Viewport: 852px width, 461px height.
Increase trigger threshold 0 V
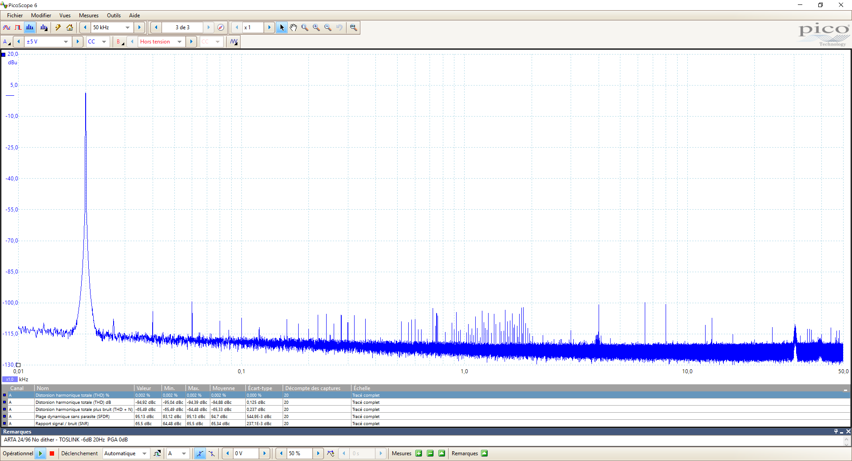click(x=264, y=453)
